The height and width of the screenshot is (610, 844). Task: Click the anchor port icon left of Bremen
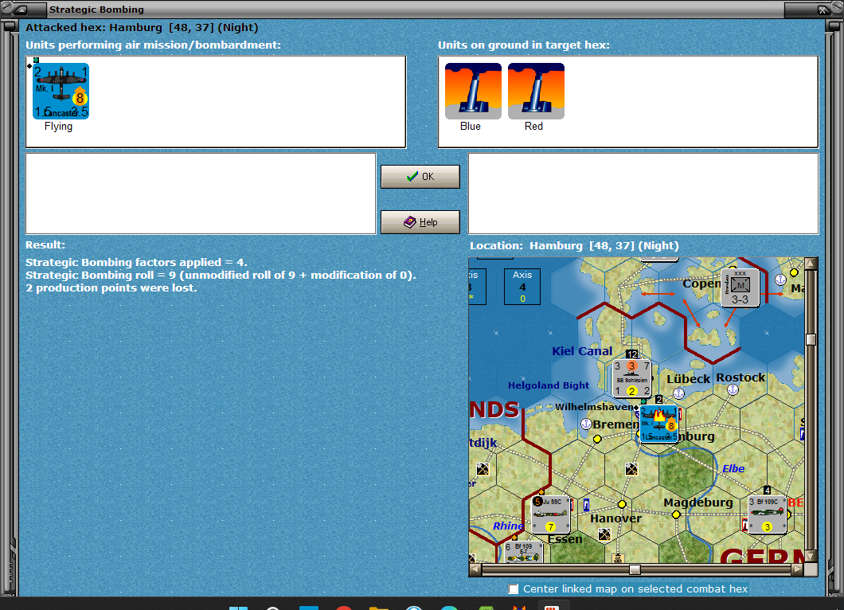586,424
